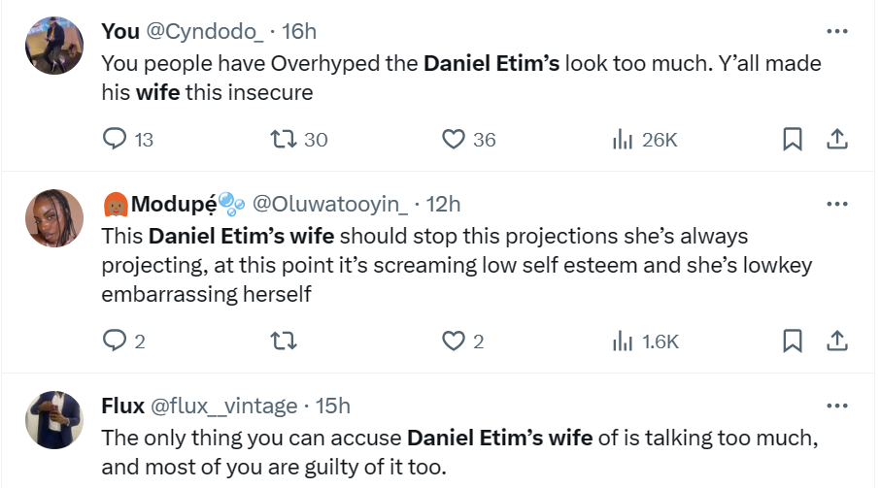Reply to the Cyndodo_ tweet
Screen dimensions: 881x488
pos(116,140)
